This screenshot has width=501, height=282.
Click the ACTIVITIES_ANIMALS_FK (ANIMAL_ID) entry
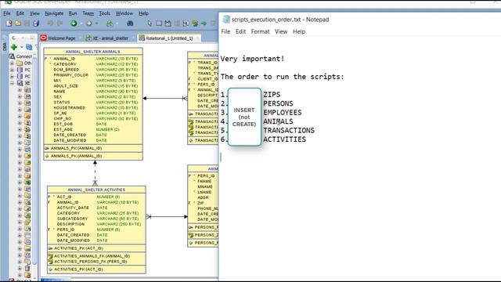(x=92, y=256)
